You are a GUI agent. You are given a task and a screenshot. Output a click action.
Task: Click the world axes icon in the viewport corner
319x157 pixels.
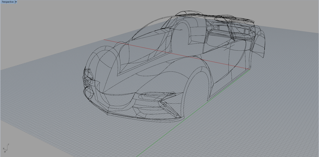click(x=6, y=148)
